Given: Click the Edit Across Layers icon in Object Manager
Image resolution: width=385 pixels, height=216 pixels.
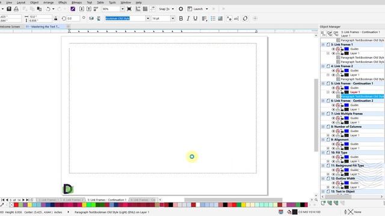Looking at the screenshot, I should [x=330, y=34].
